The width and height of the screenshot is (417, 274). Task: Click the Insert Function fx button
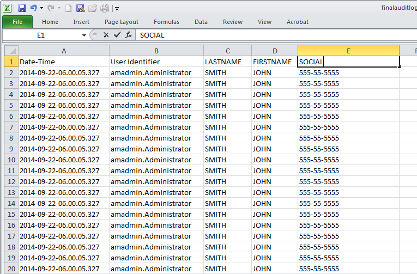[129, 35]
